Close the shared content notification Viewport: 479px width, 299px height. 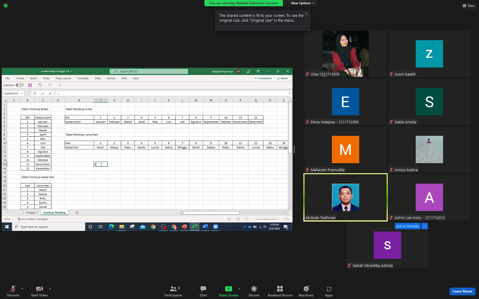coord(307,14)
